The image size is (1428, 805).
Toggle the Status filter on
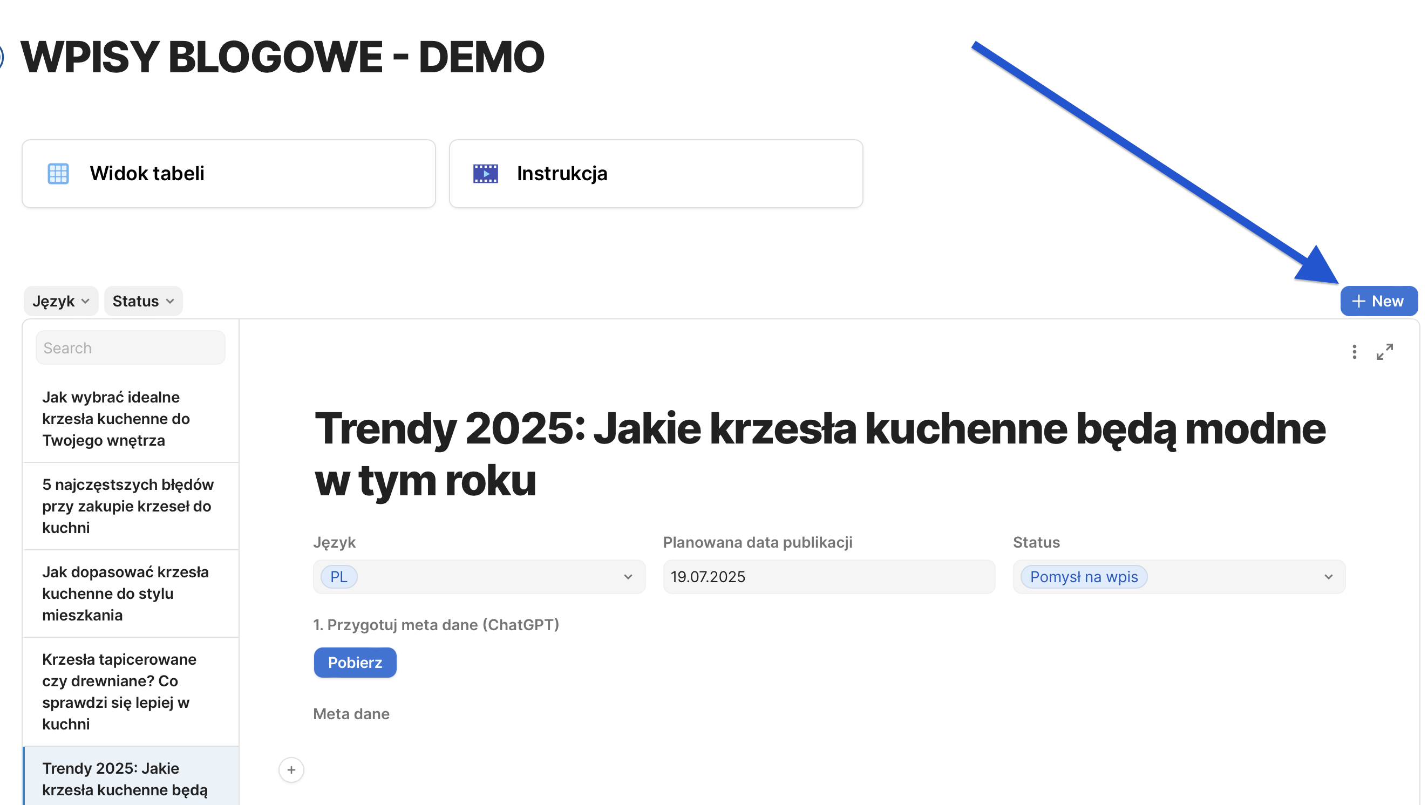pos(142,301)
